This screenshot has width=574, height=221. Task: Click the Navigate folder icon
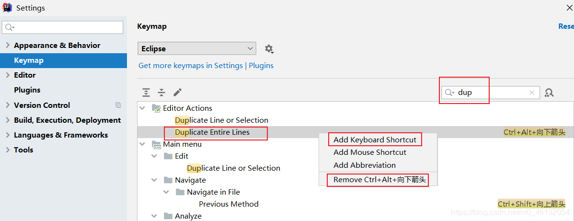tap(168, 180)
